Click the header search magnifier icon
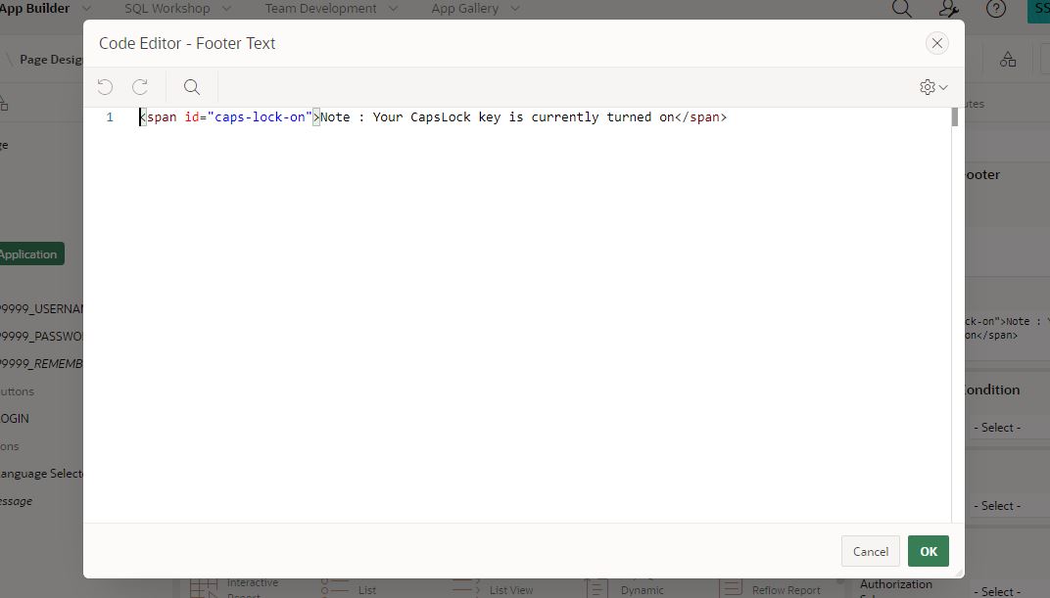Image resolution: width=1050 pixels, height=598 pixels. pos(902,9)
